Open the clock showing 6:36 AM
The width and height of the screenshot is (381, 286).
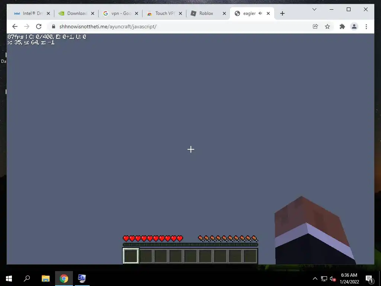[349, 279]
